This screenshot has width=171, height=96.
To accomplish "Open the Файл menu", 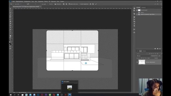I will click(x=14, y=1).
